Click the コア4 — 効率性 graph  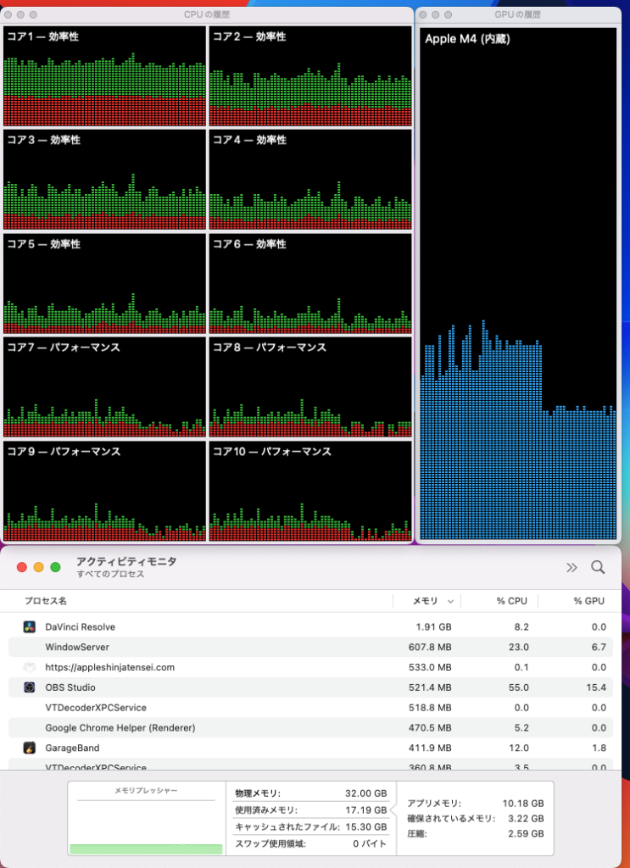(310, 180)
